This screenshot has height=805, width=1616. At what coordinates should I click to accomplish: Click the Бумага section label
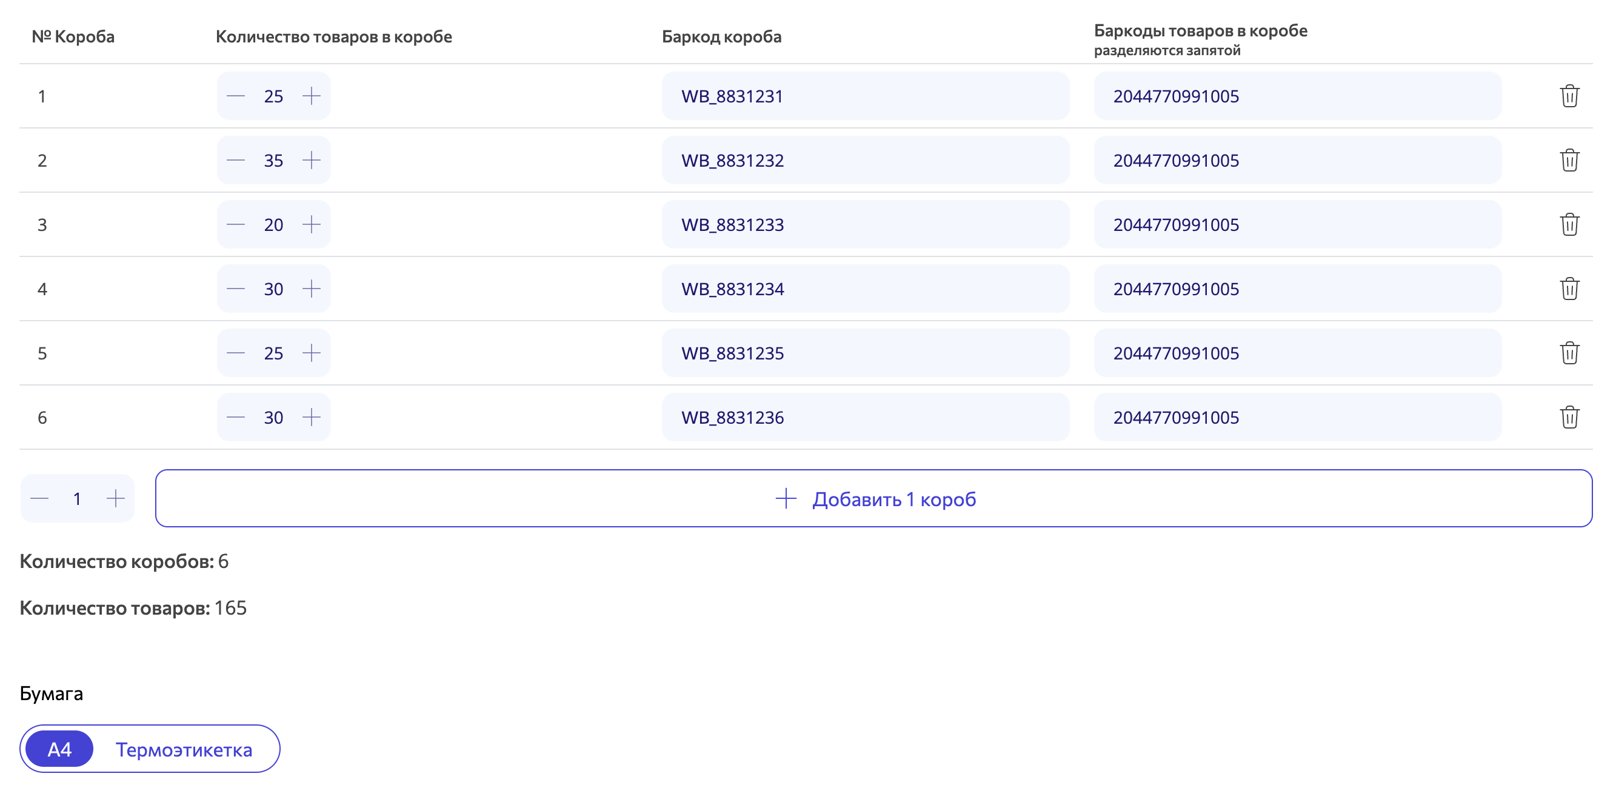(x=52, y=693)
